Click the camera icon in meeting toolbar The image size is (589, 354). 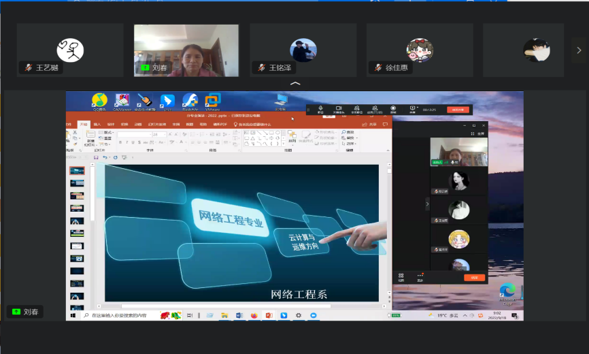[338, 108]
